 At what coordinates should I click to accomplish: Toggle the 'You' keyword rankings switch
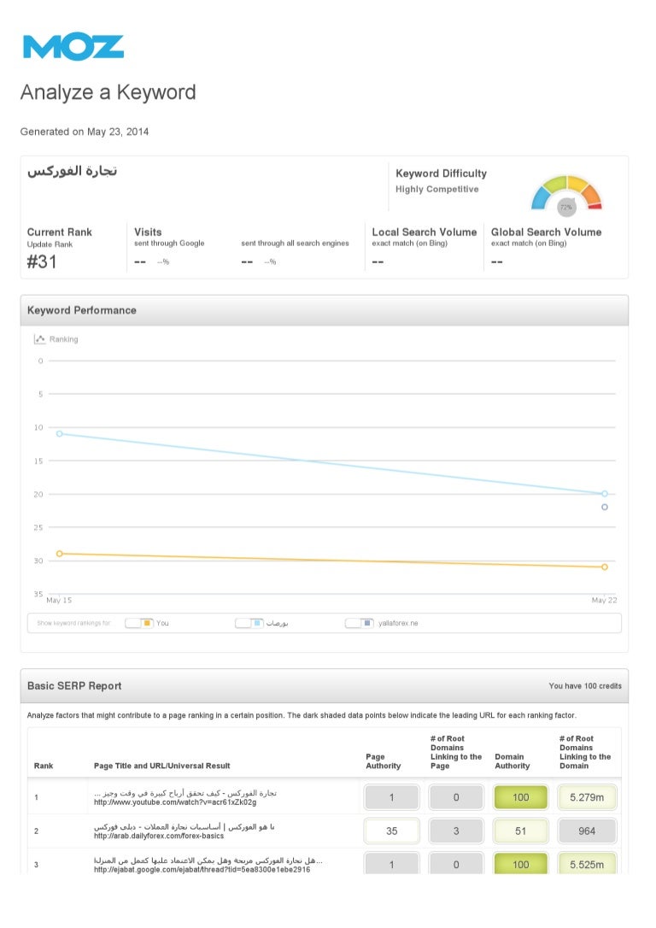(x=139, y=623)
